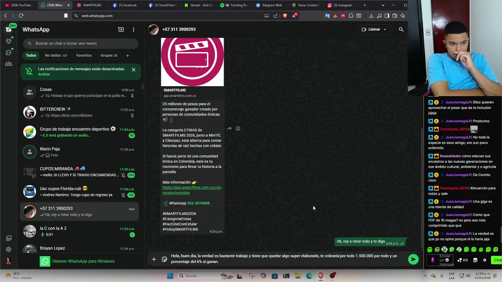502x282 pixels.
Task: Open the Marin Paja chat
Action: click(80, 152)
